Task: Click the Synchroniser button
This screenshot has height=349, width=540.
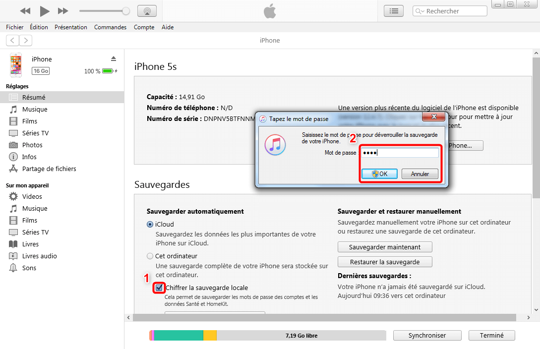Action: coord(427,335)
